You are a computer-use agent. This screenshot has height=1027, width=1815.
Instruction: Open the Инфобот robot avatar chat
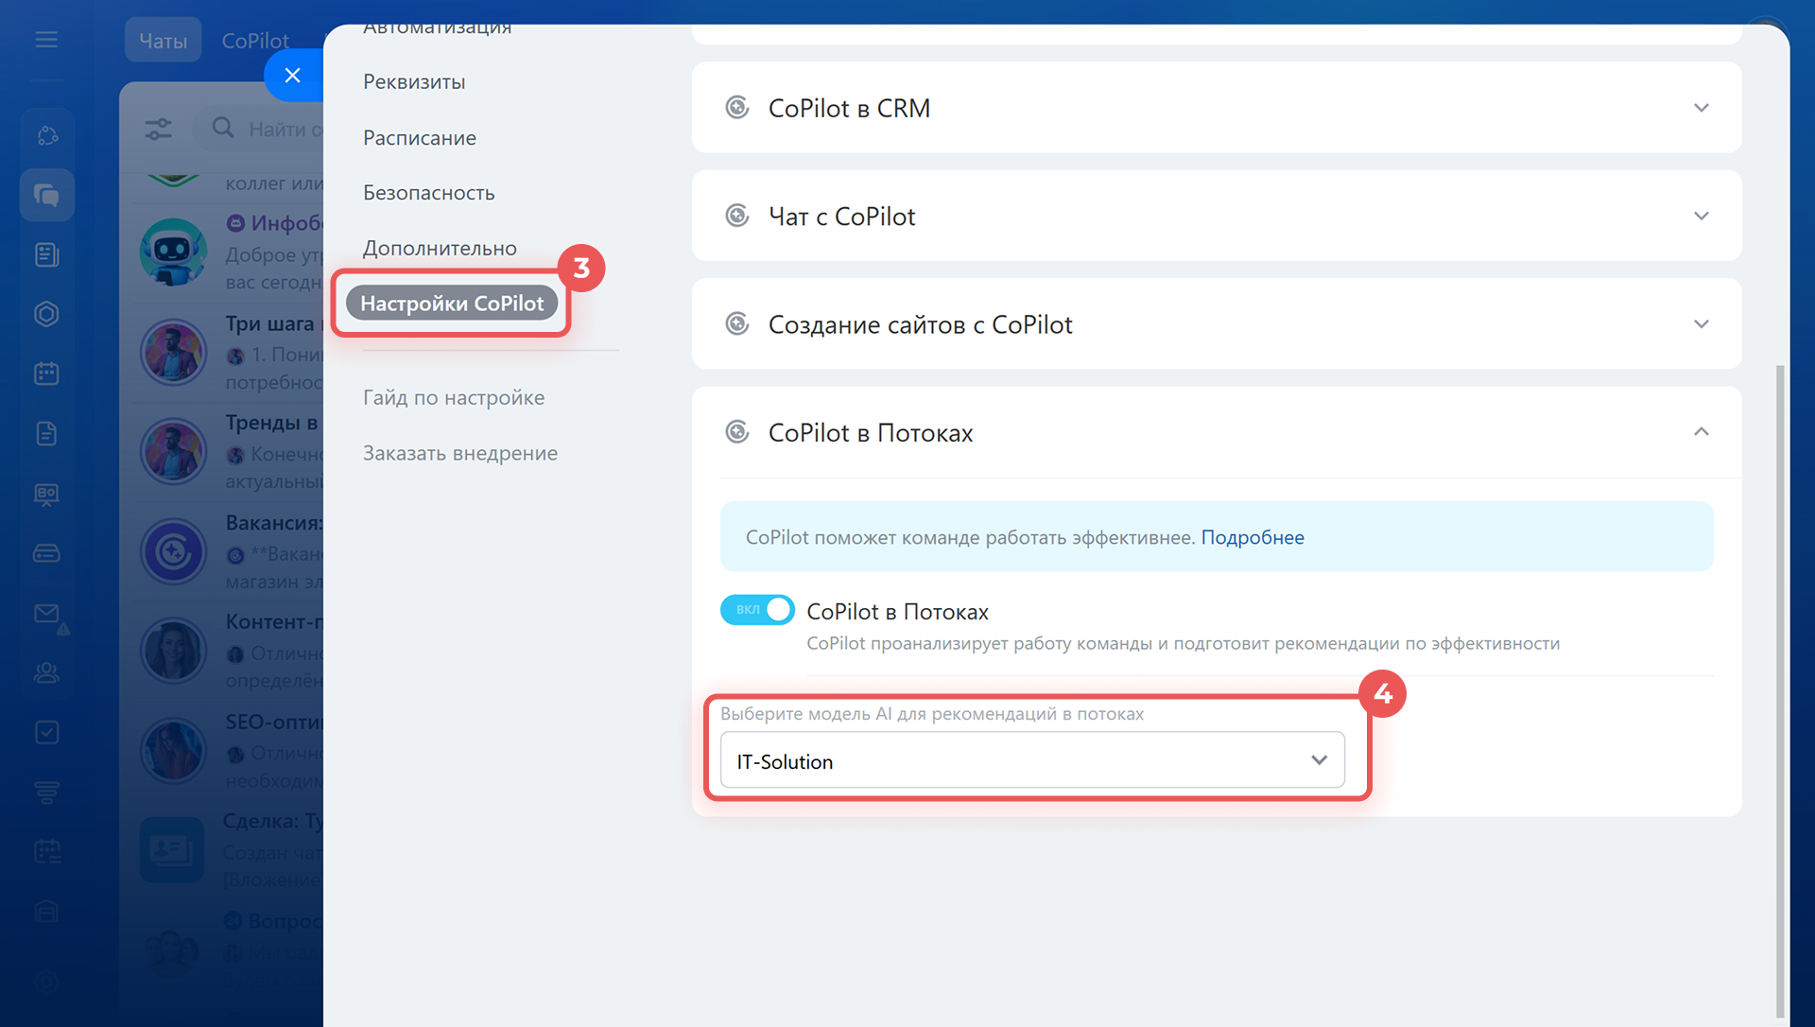[173, 252]
